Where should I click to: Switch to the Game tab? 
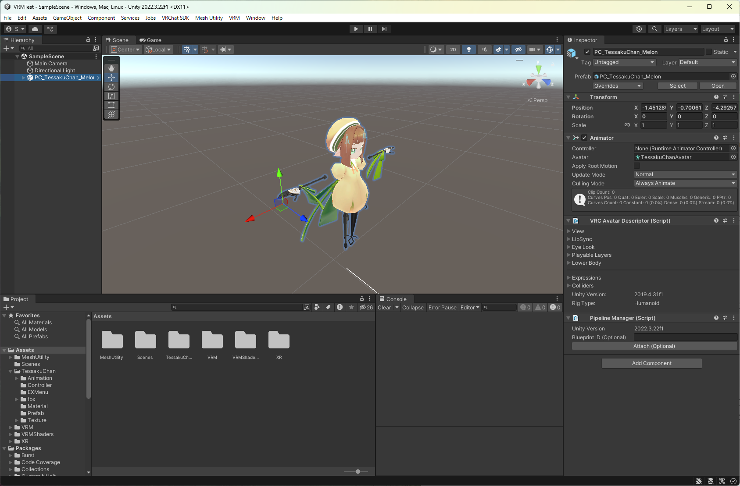pyautogui.click(x=150, y=40)
